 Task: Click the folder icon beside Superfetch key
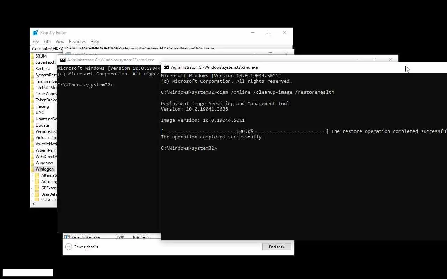[x=32, y=62]
